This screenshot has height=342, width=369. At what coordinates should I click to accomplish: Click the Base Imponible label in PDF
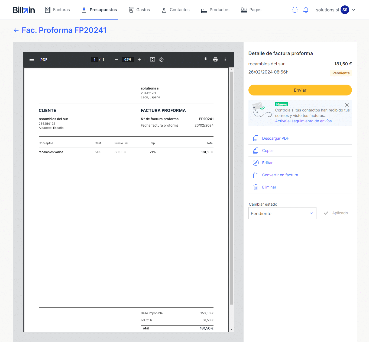(x=152, y=313)
